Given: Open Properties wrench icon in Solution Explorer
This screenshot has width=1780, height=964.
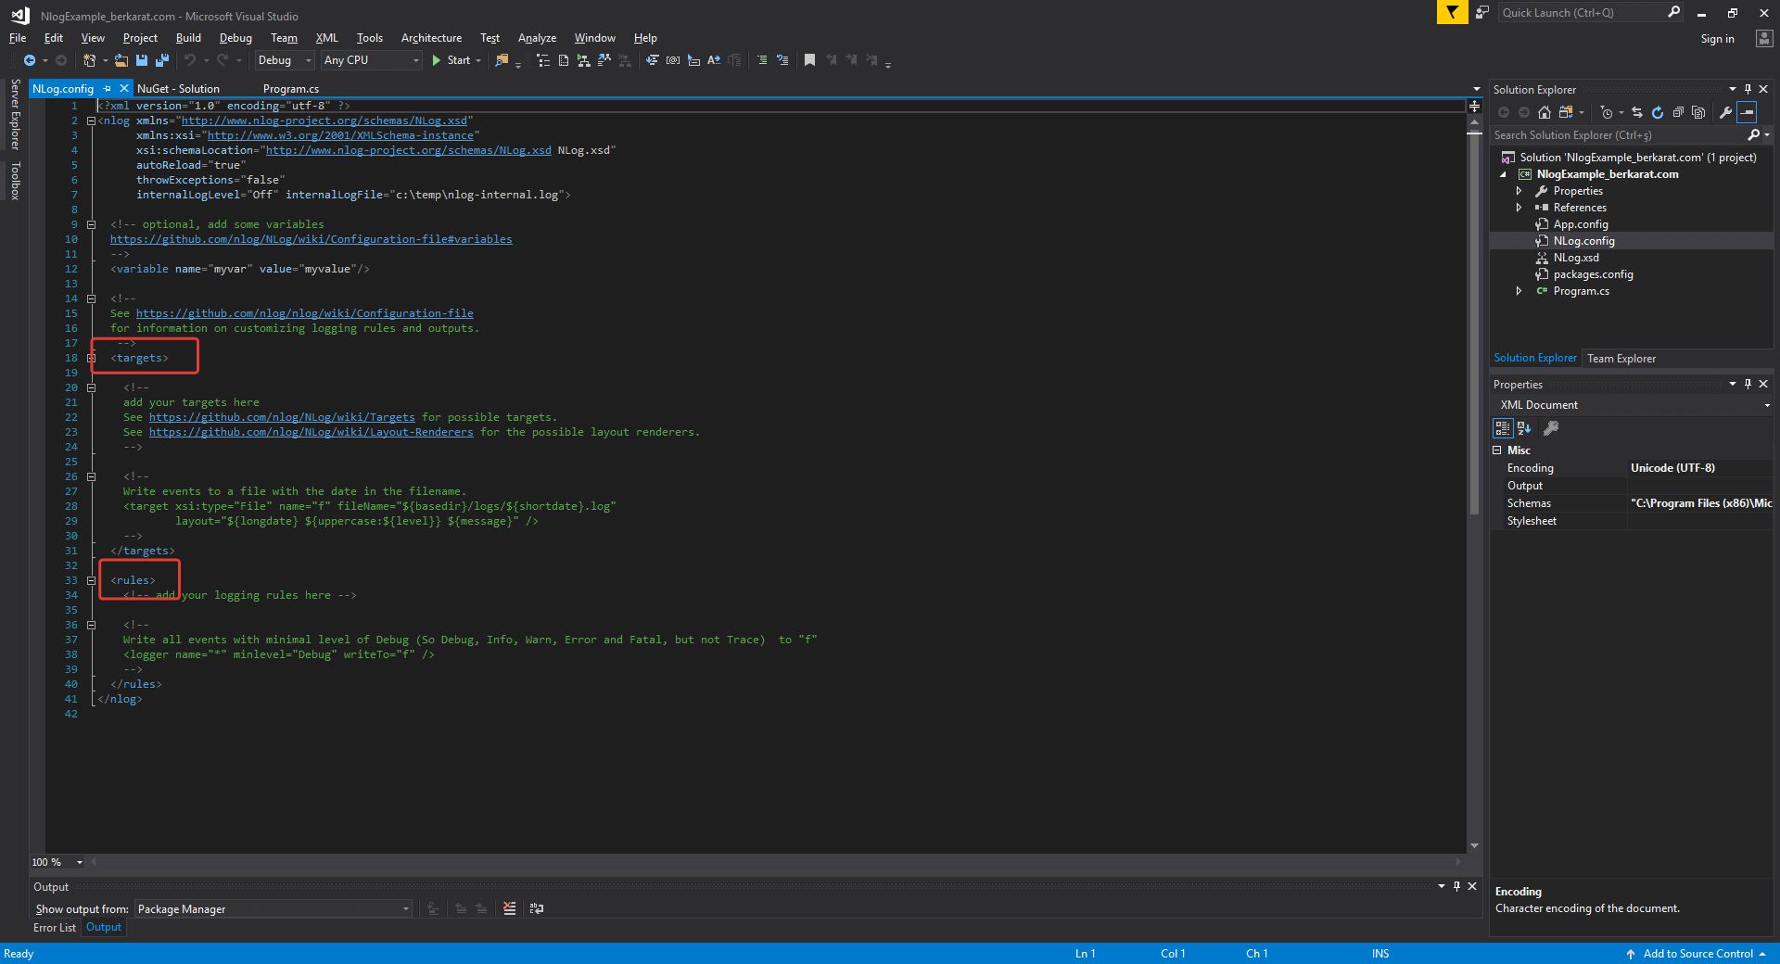Looking at the screenshot, I should click(x=1725, y=112).
